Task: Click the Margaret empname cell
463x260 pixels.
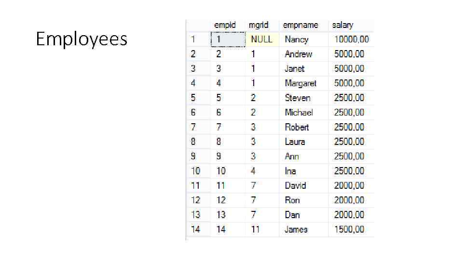Action: 300,83
